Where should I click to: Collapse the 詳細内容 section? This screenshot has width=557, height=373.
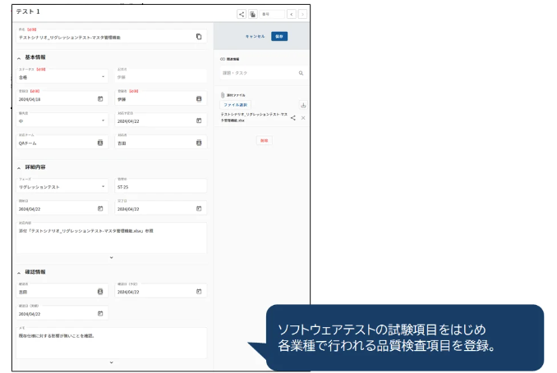coord(19,168)
